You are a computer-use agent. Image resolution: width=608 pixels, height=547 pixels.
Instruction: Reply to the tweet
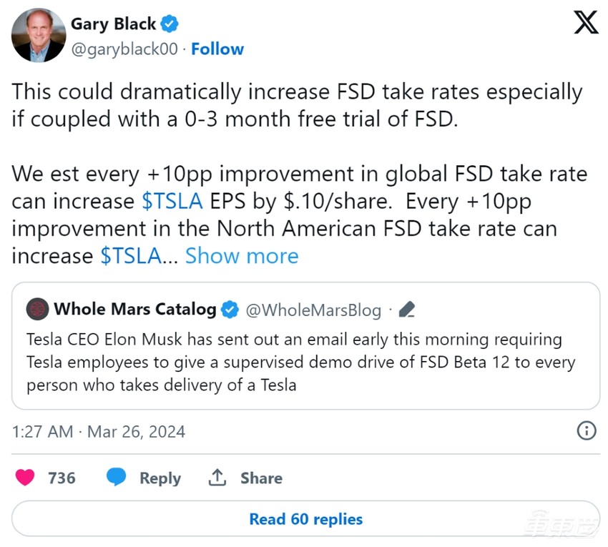point(145,478)
